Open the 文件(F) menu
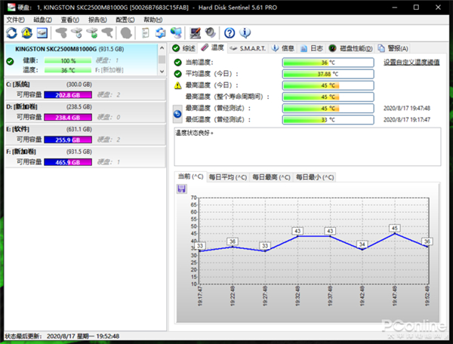Image resolution: width=453 pixels, height=344 pixels. [x=15, y=20]
